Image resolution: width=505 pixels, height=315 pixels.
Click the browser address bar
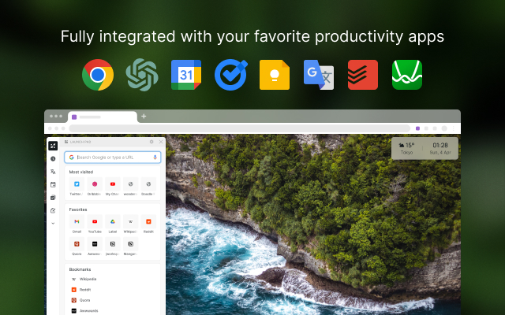tap(239, 128)
